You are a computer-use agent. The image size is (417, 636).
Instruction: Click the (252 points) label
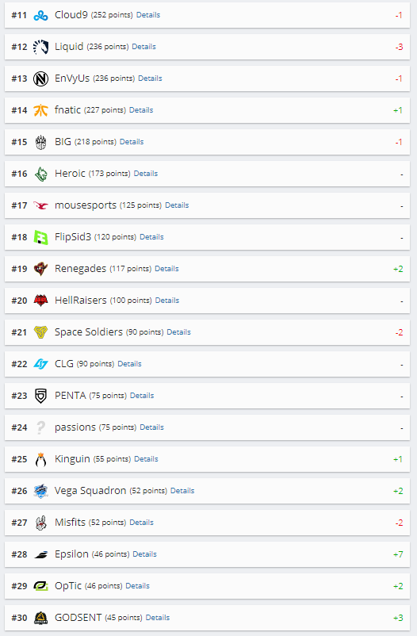(x=112, y=15)
